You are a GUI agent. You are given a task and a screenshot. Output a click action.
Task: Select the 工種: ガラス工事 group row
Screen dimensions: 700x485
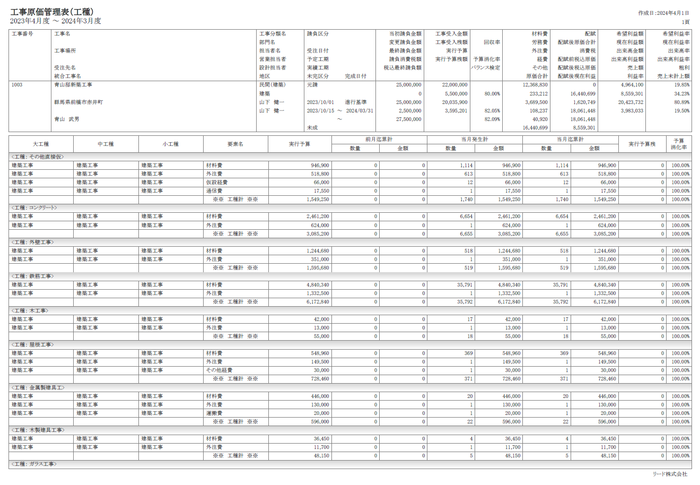[34, 464]
